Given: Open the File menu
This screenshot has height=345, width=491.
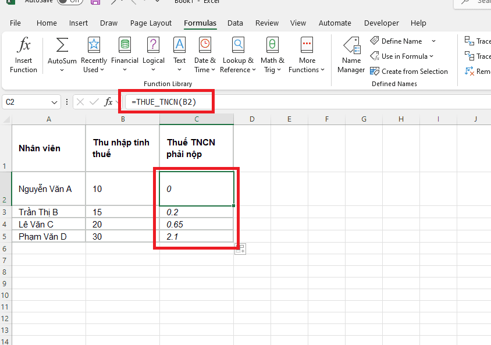Looking at the screenshot, I should click(15, 23).
